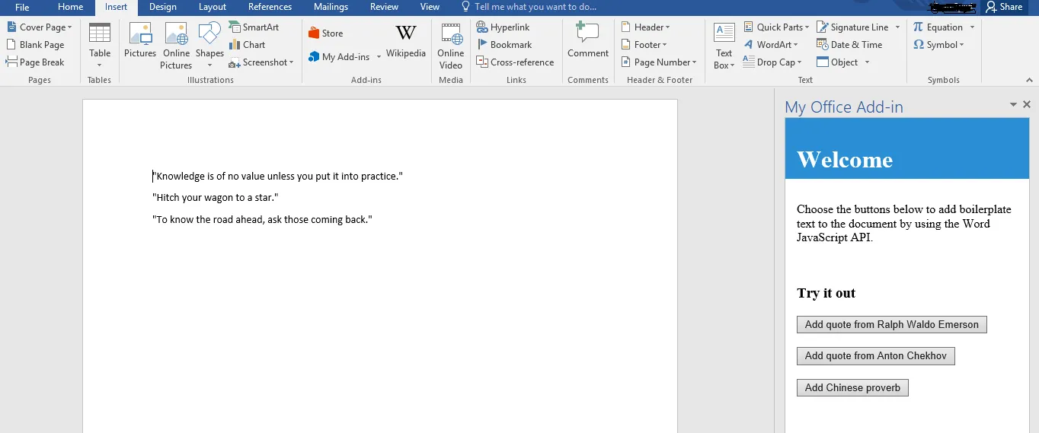Add a Comment

(x=588, y=41)
